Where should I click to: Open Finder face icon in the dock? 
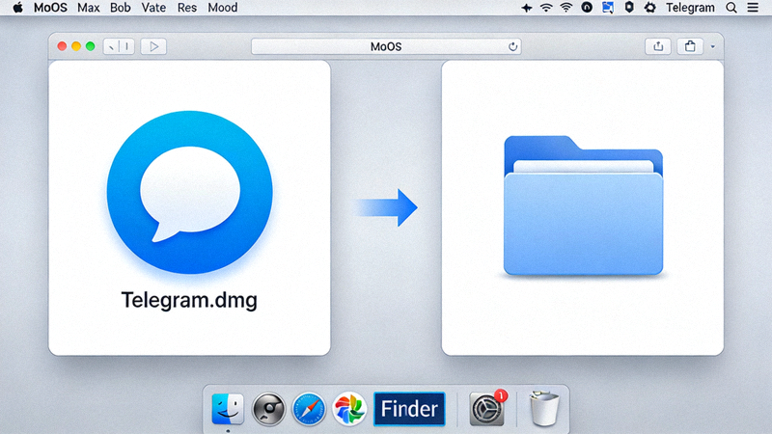click(x=228, y=410)
